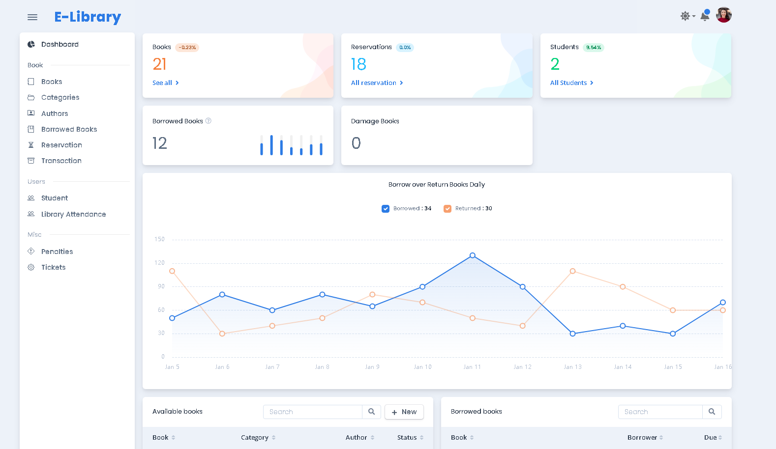Click the 0.0% Reservations badge

pos(405,48)
